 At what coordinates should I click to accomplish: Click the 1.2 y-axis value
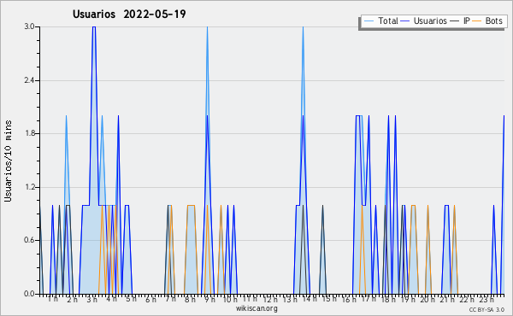(x=29, y=187)
